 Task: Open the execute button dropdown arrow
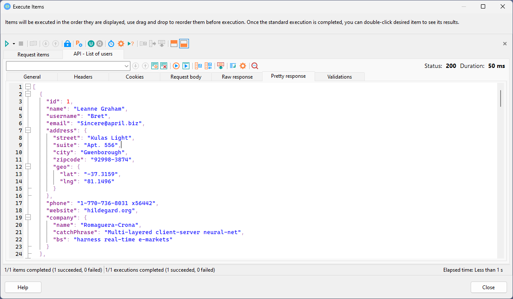14,44
